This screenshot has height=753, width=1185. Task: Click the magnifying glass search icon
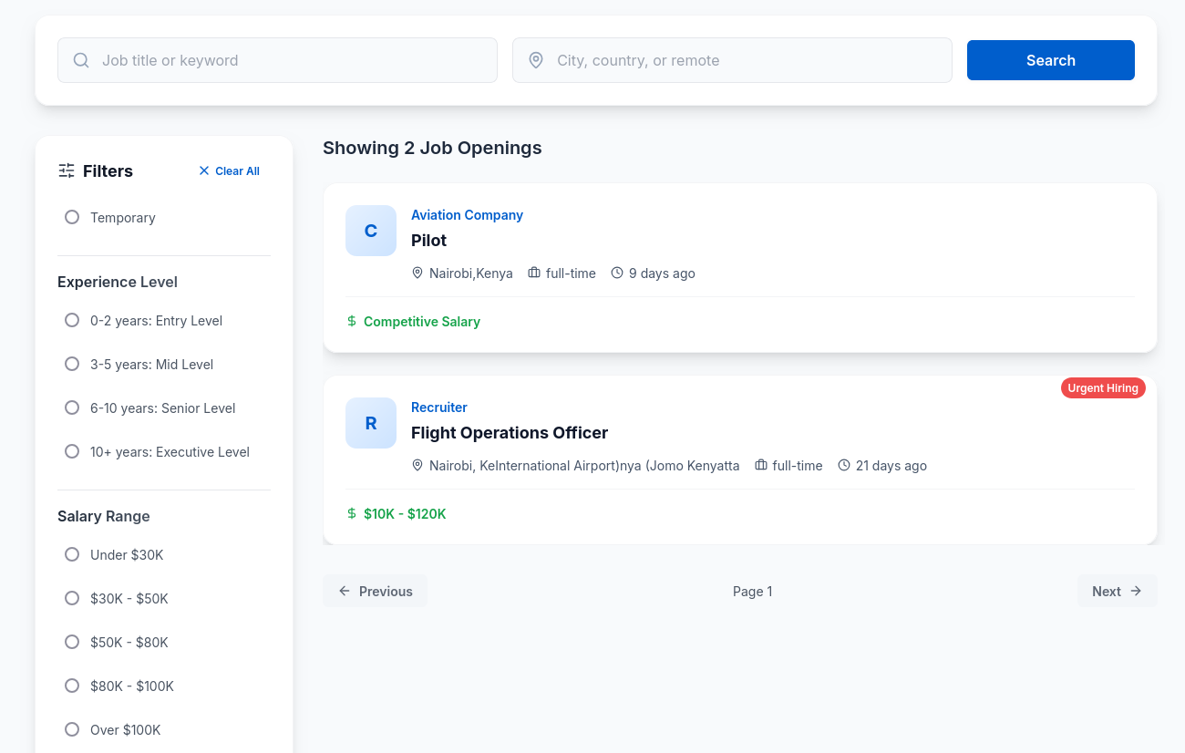[x=80, y=59]
